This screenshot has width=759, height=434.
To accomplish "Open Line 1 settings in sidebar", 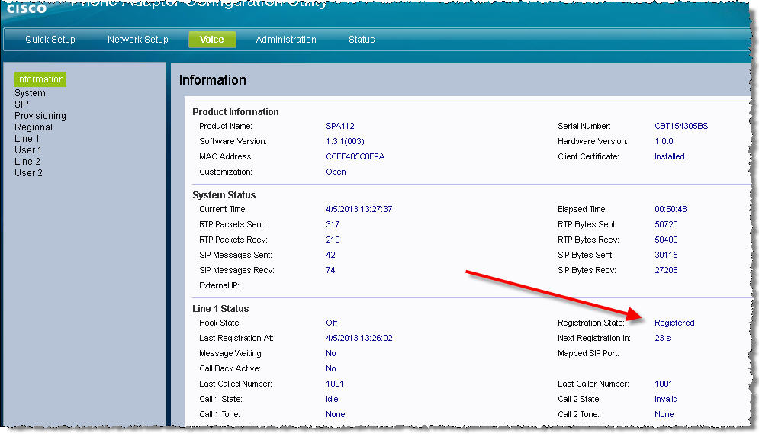I will point(27,138).
